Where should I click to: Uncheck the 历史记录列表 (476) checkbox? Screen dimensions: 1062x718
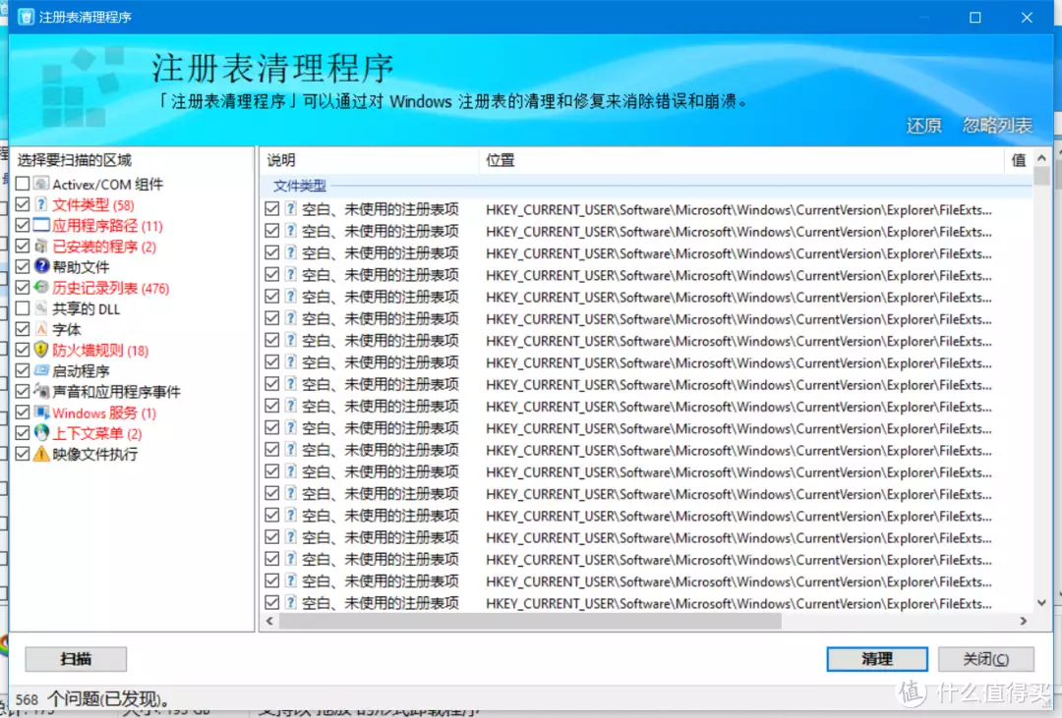(x=23, y=288)
